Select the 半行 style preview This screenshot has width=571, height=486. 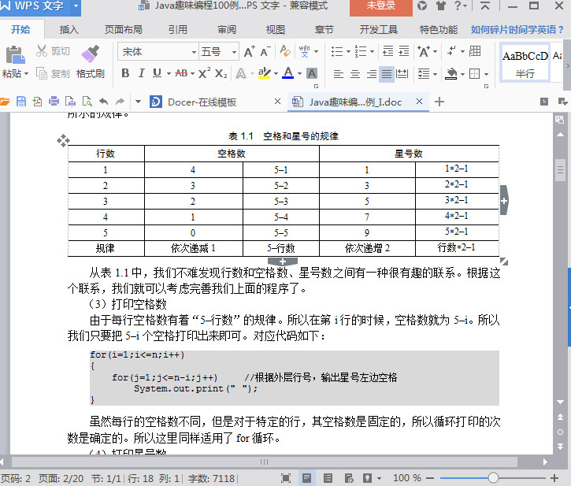[525, 63]
